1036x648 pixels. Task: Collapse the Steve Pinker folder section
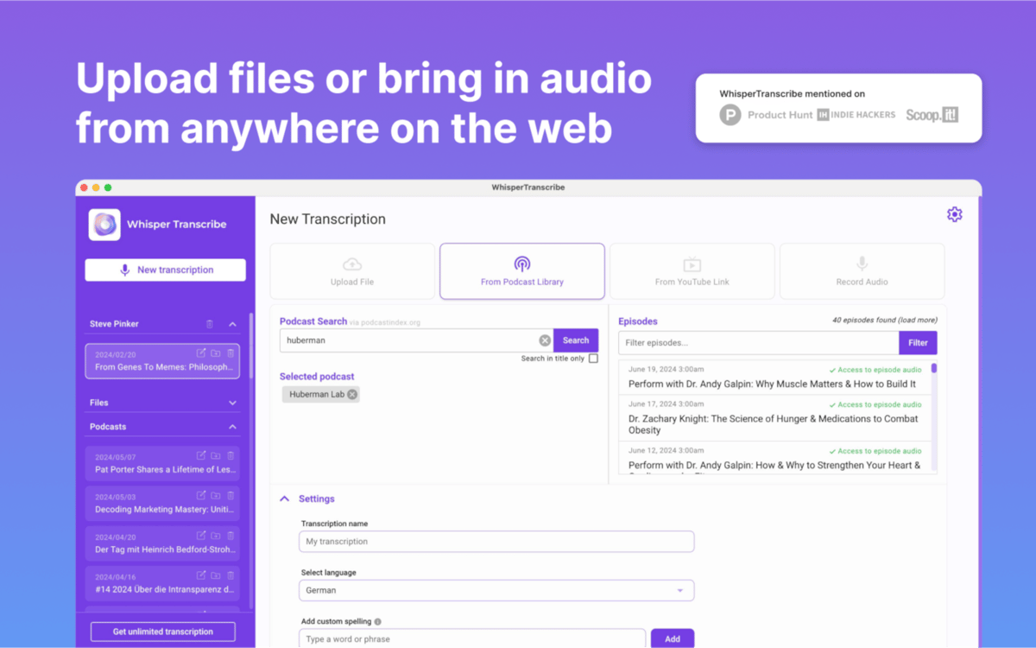(x=232, y=324)
